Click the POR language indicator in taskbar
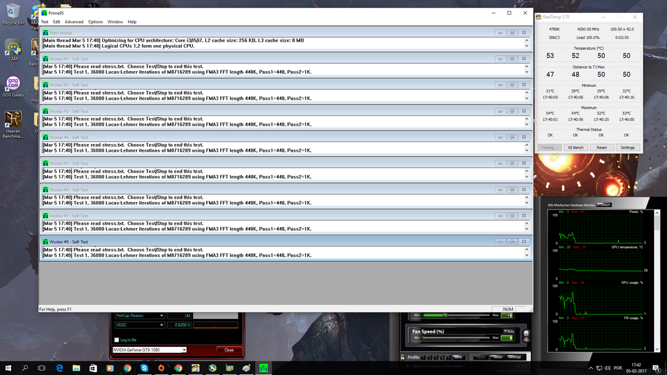 (x=617, y=368)
